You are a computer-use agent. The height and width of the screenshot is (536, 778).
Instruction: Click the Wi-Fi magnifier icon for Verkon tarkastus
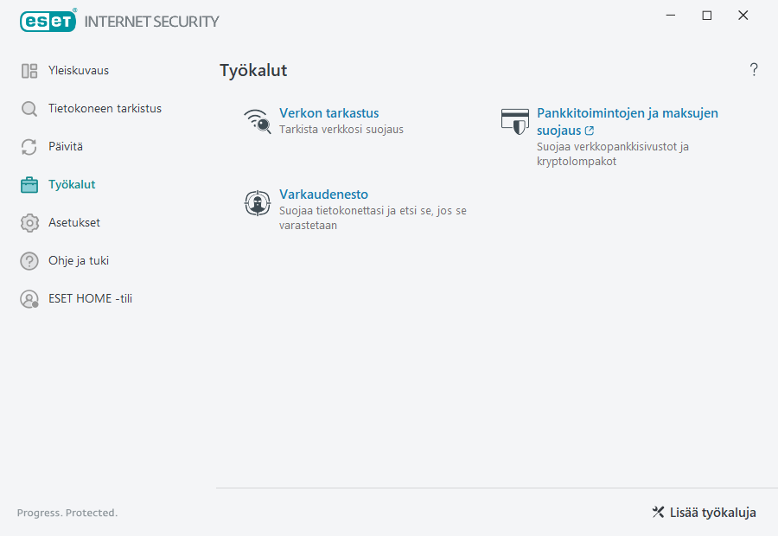pos(258,122)
